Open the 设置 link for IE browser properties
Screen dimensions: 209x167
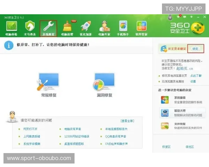193,81
